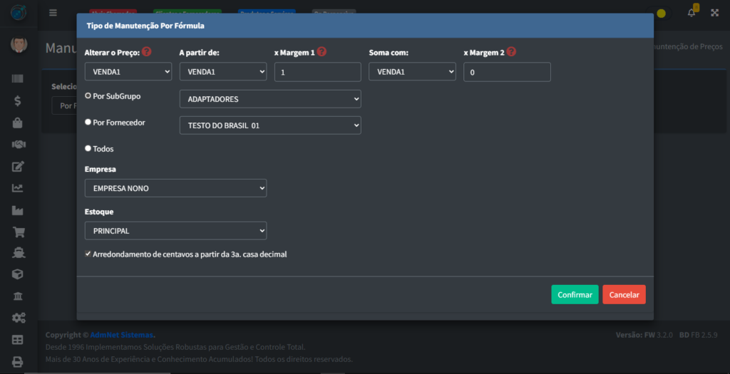This screenshot has width=730, height=374.
Task: Click the x Margem 1 input field
Action: [317, 72]
